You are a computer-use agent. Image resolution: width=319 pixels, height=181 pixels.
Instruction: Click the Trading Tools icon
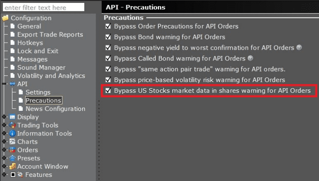pyautogui.click(x=12, y=125)
